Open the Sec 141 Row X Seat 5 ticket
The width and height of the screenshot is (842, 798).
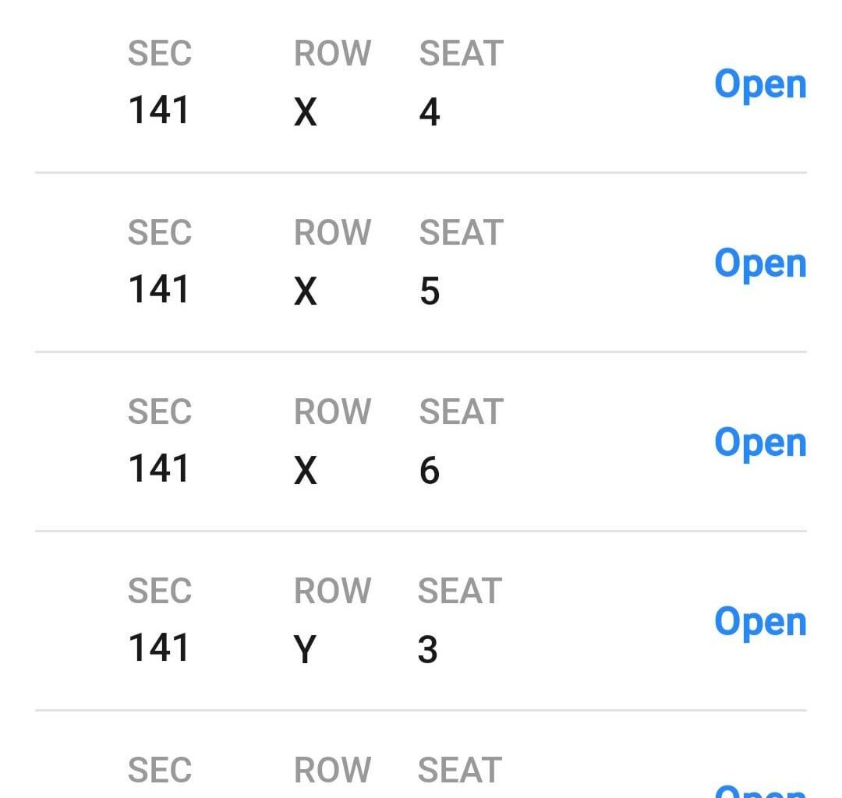click(760, 263)
